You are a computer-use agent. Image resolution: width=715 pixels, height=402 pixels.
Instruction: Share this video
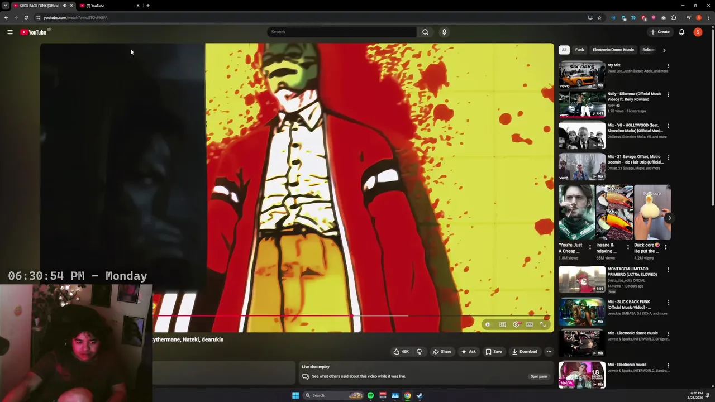point(441,352)
